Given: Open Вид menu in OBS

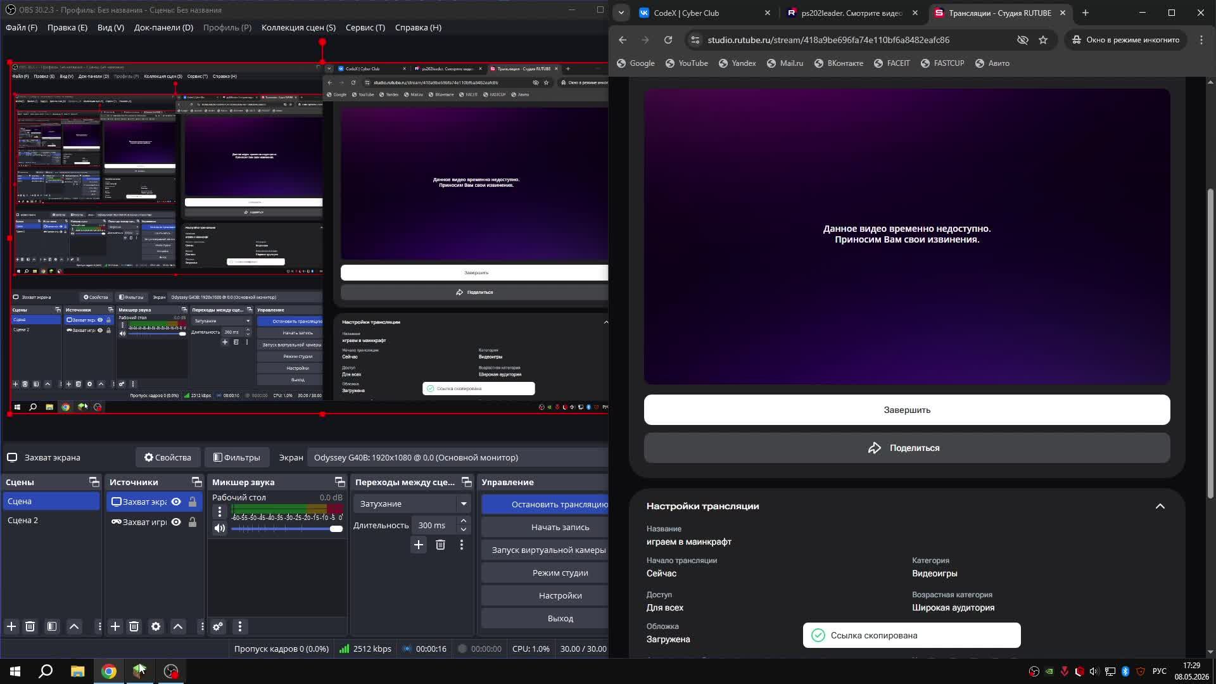Looking at the screenshot, I should 111,27.
